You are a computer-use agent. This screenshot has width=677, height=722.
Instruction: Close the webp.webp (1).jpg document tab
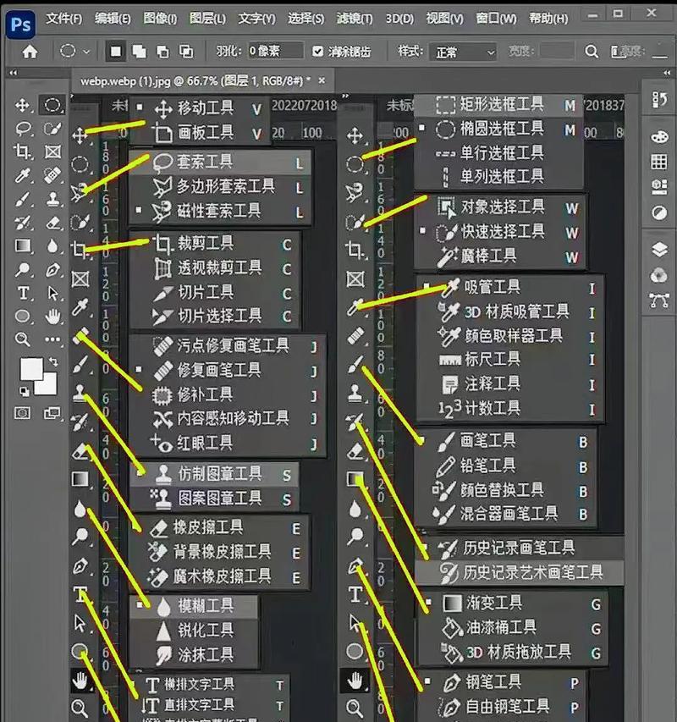coord(322,80)
